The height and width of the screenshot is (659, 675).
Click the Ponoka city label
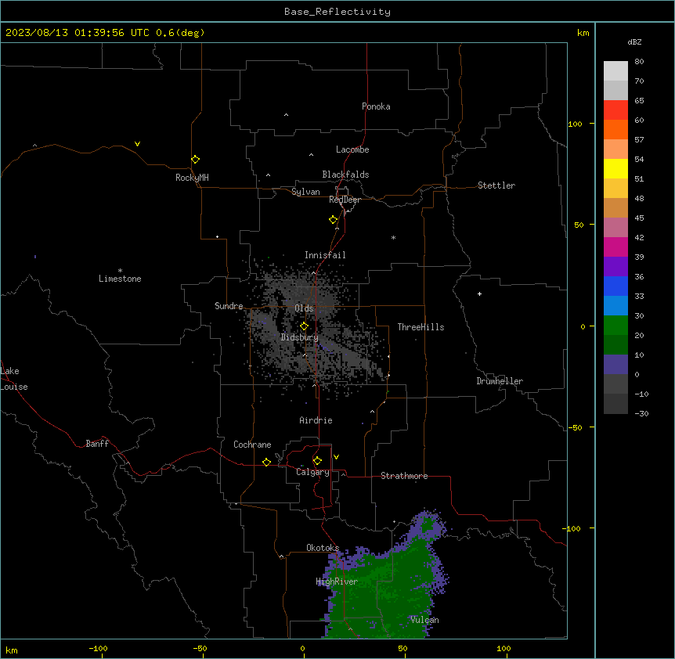click(376, 106)
